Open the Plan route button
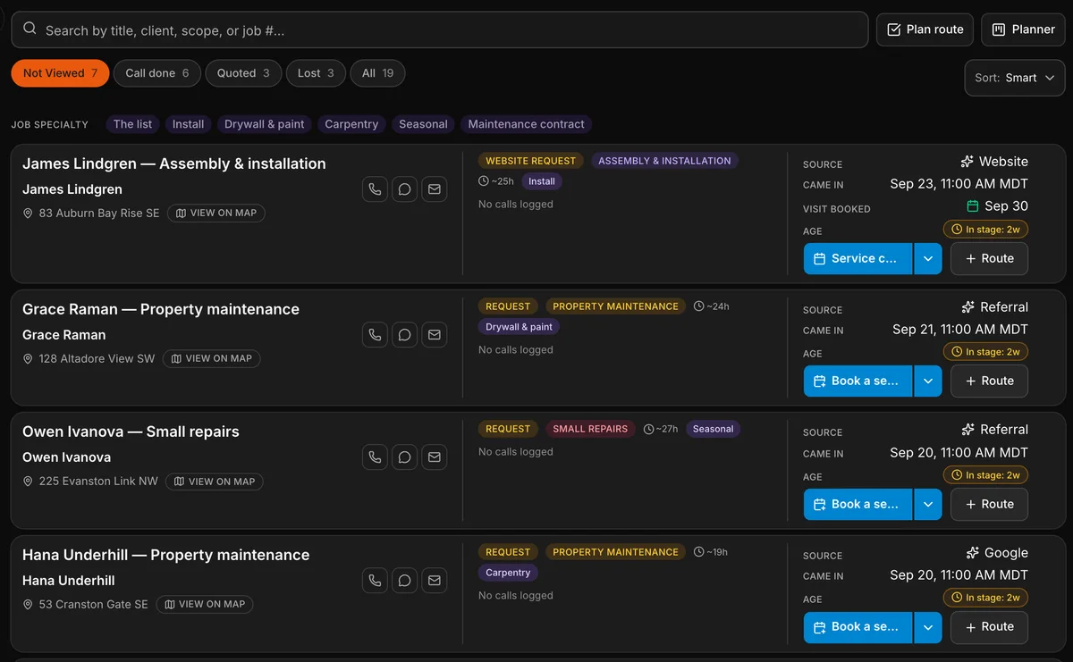 point(925,29)
